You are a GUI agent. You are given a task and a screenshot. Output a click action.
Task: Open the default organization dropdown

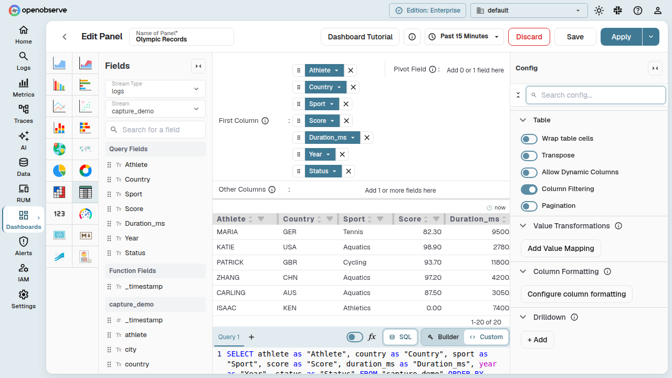[529, 10]
